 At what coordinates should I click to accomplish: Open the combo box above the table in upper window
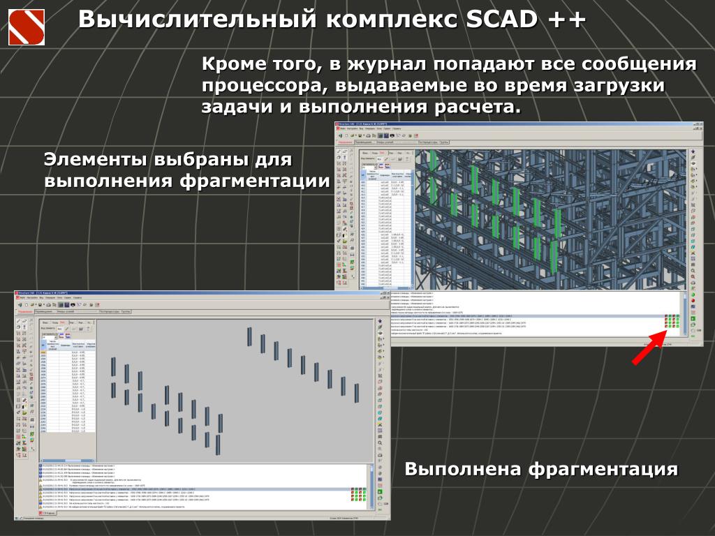coord(369,167)
